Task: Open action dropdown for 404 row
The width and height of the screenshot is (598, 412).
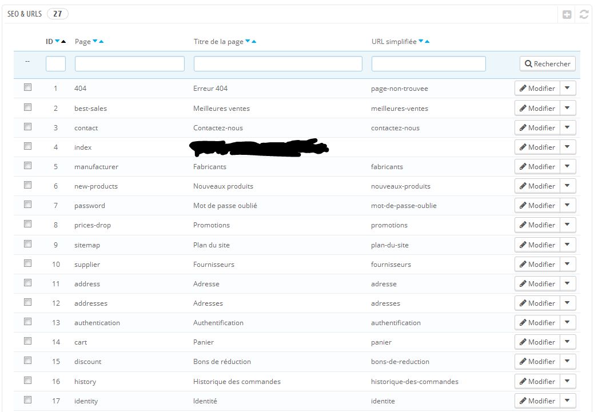Action: pyautogui.click(x=568, y=88)
